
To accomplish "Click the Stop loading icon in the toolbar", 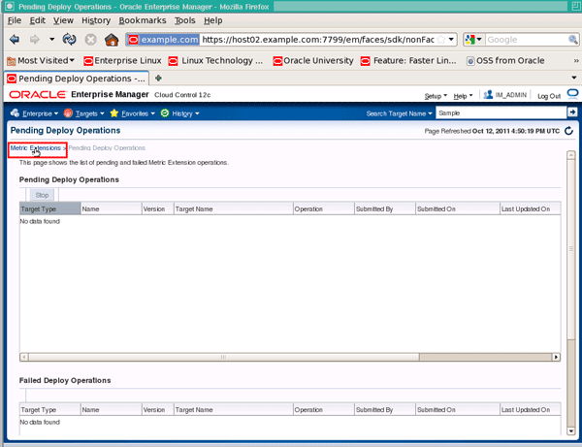I will click(90, 39).
